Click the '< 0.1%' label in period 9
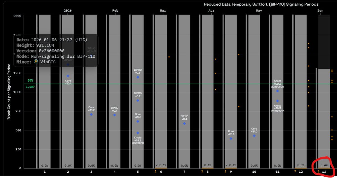Screen dimensions: 337x178 [231, 165]
